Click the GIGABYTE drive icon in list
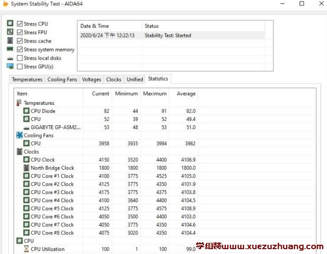 (x=26, y=127)
